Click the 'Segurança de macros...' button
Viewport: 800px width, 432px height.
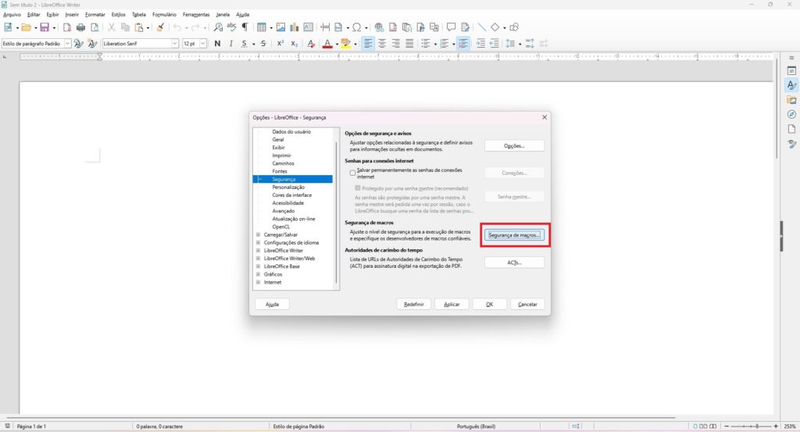(514, 235)
